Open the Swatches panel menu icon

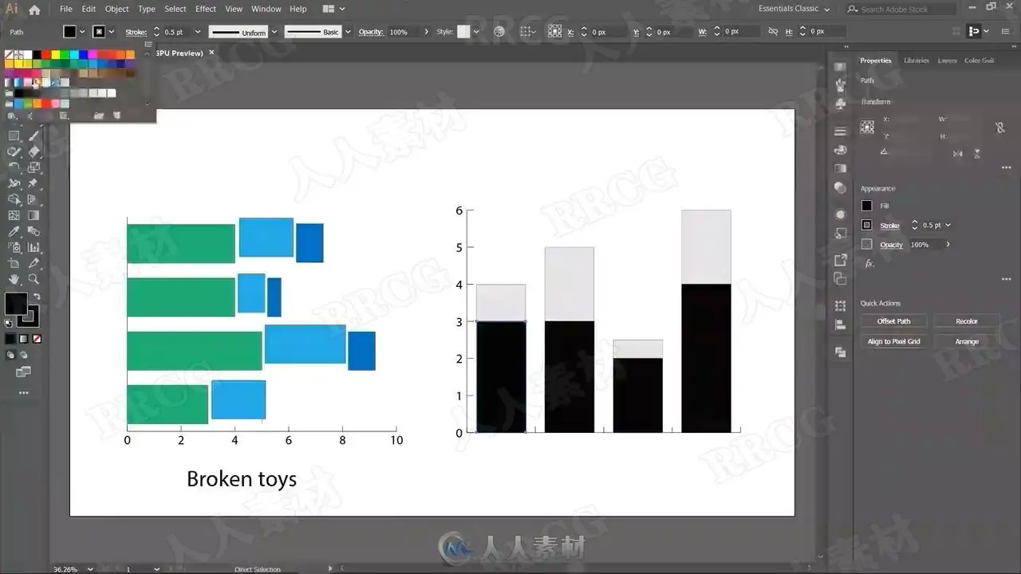[148, 45]
